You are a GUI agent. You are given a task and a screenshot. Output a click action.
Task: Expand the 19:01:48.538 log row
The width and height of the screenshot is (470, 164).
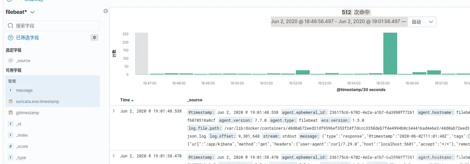[114, 111]
